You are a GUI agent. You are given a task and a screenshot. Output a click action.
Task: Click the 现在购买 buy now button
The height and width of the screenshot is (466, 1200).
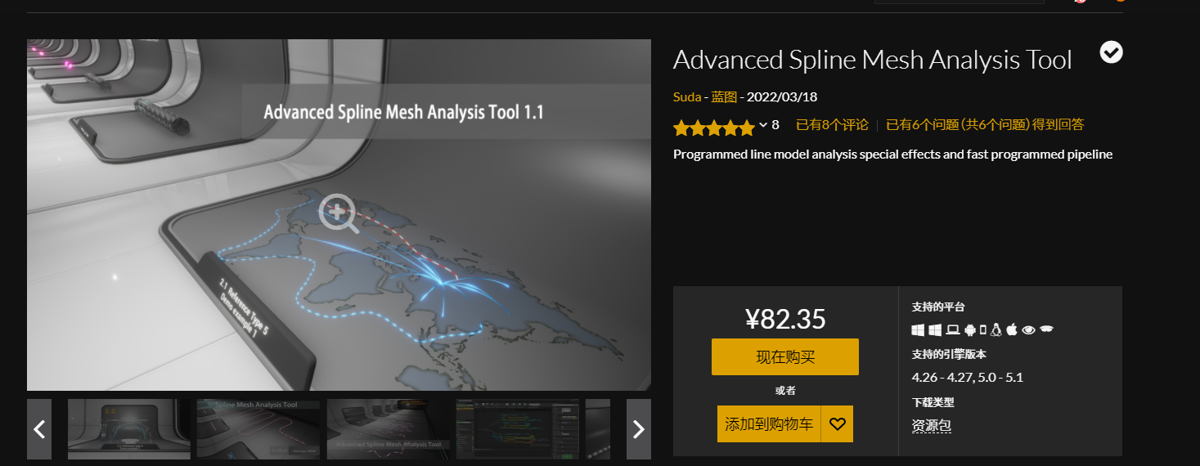(x=785, y=357)
